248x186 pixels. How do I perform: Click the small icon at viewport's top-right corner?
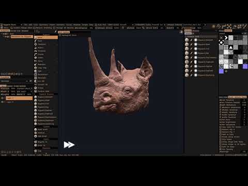click(181, 32)
